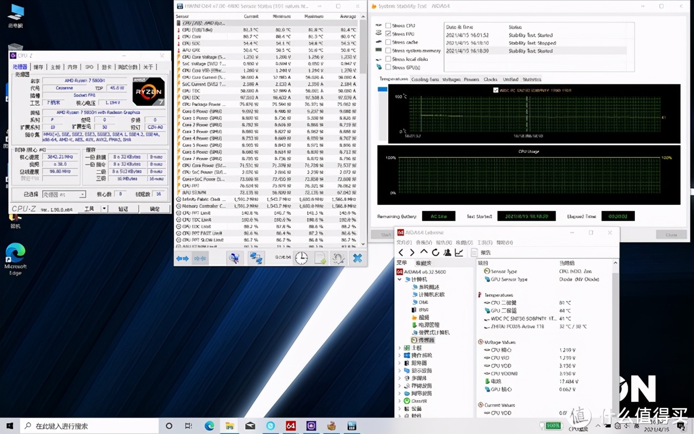Click the HWiNFO clock logging icon

[x=302, y=258]
